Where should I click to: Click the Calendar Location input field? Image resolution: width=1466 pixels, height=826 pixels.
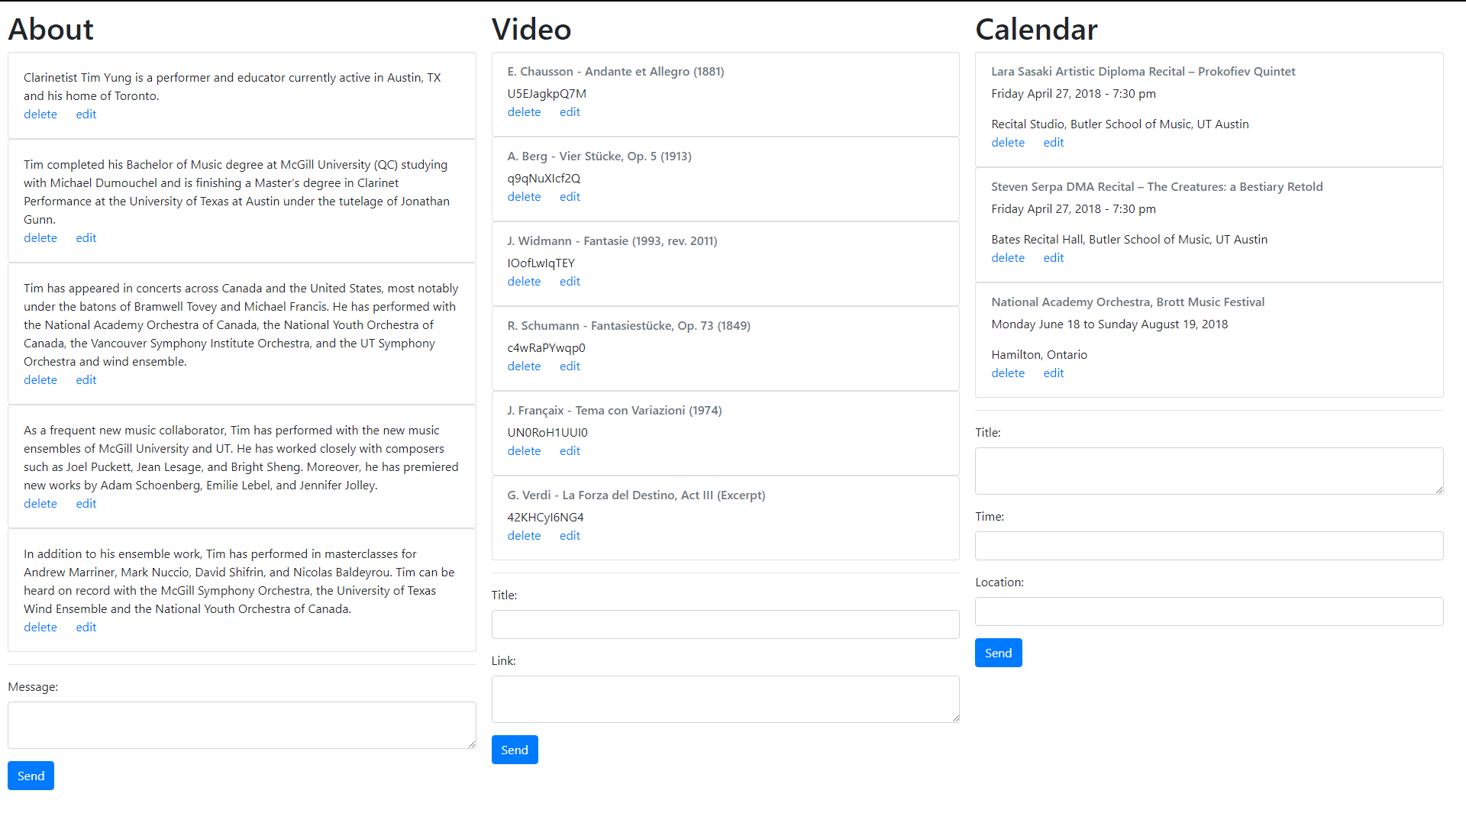coord(1209,611)
